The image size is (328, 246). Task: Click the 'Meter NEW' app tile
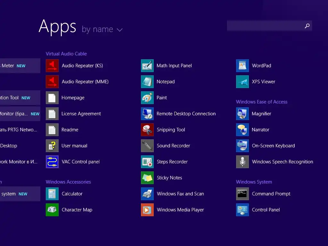[x=20, y=66]
